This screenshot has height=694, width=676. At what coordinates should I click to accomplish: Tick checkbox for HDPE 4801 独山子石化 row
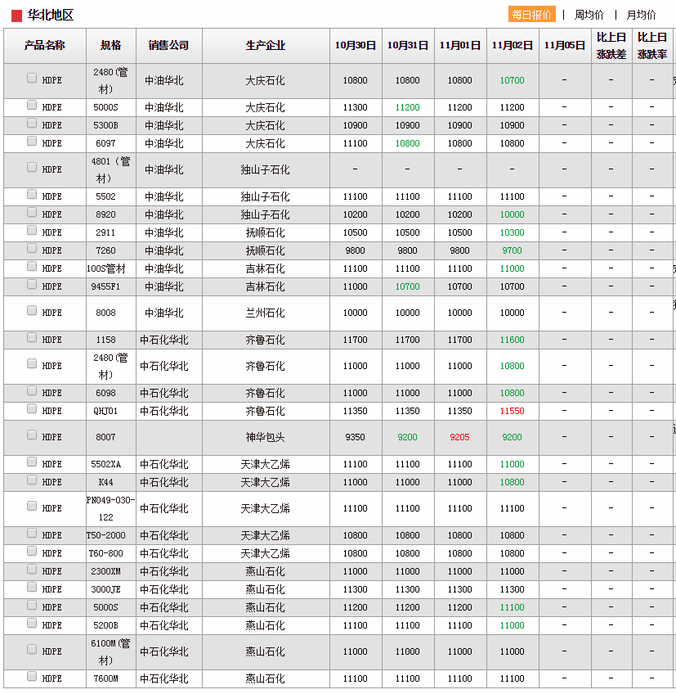click(32, 167)
